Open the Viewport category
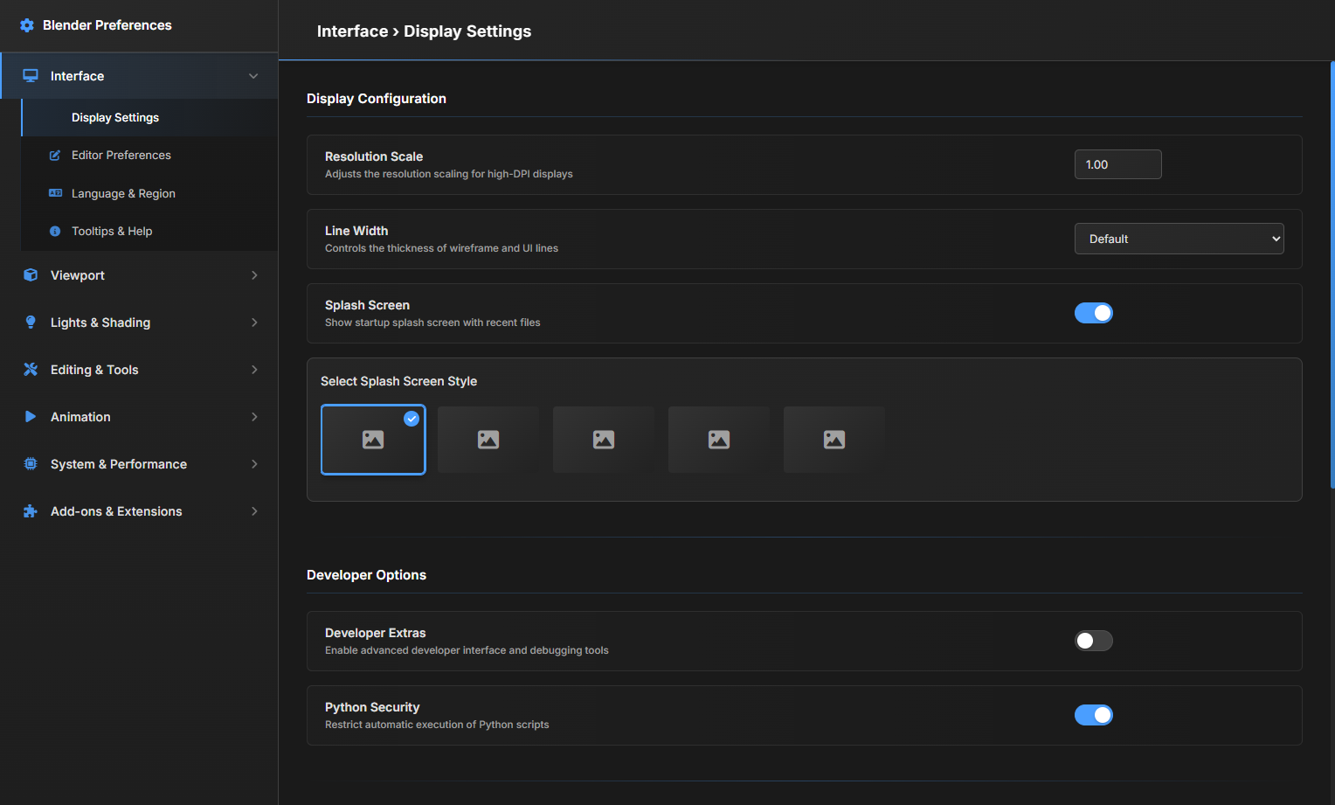The image size is (1335, 805). tap(139, 275)
